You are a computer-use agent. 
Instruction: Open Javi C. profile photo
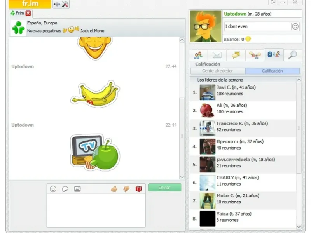pyautogui.click(x=208, y=92)
